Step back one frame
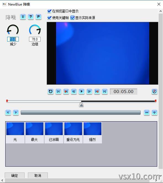The width and height of the screenshot is (163, 183). coord(74,91)
